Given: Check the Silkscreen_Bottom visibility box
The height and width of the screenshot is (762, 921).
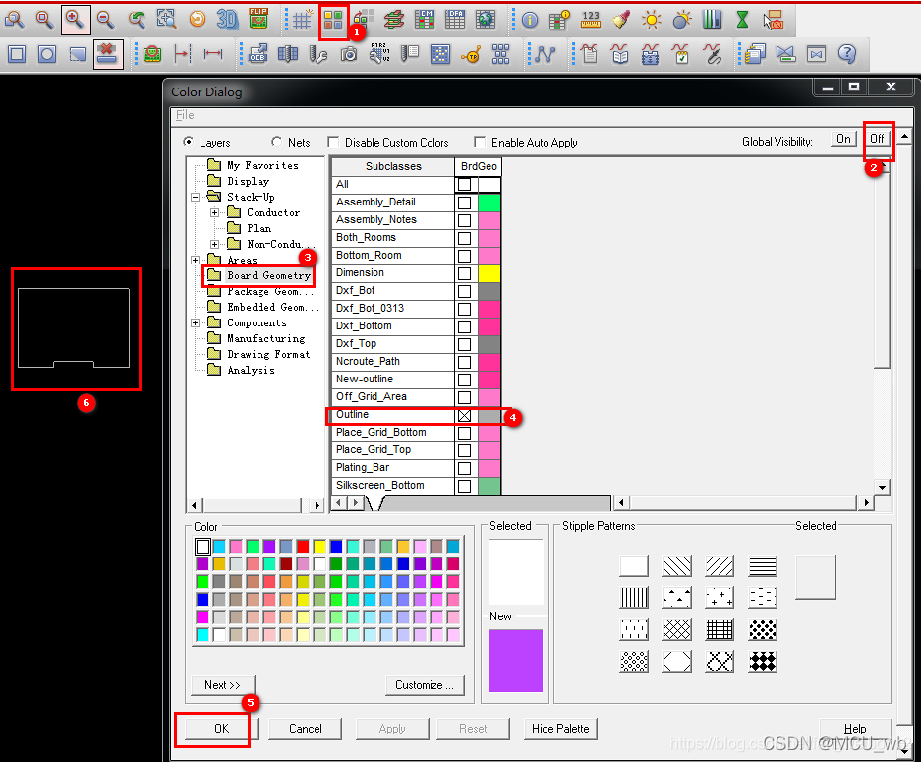Looking at the screenshot, I should point(464,486).
